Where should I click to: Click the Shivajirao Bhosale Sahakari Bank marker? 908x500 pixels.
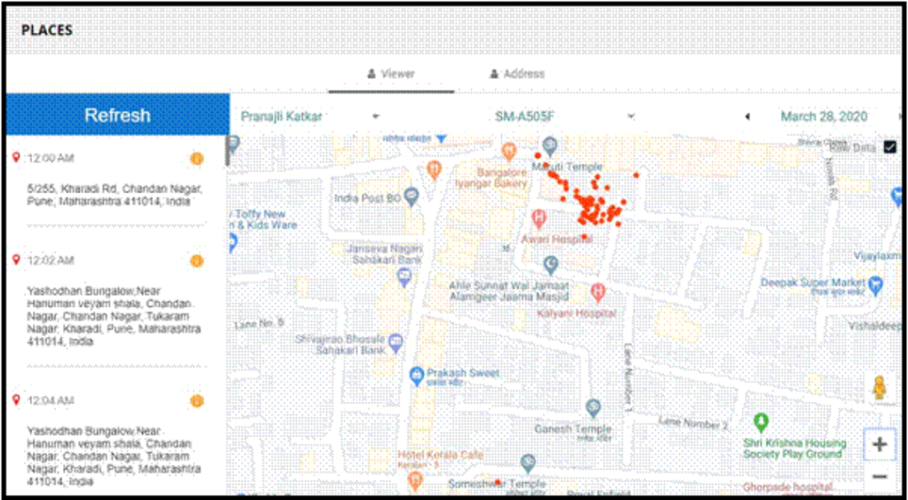pos(395,341)
